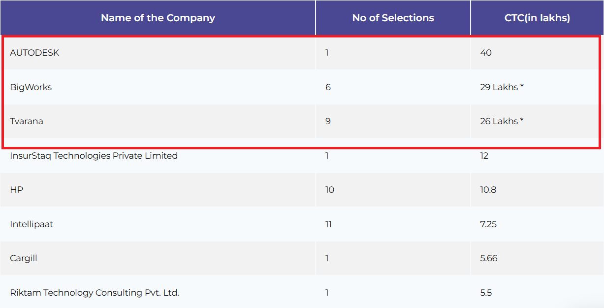Click the 5.5 CTC value
This screenshot has height=308, width=604.
(x=486, y=293)
